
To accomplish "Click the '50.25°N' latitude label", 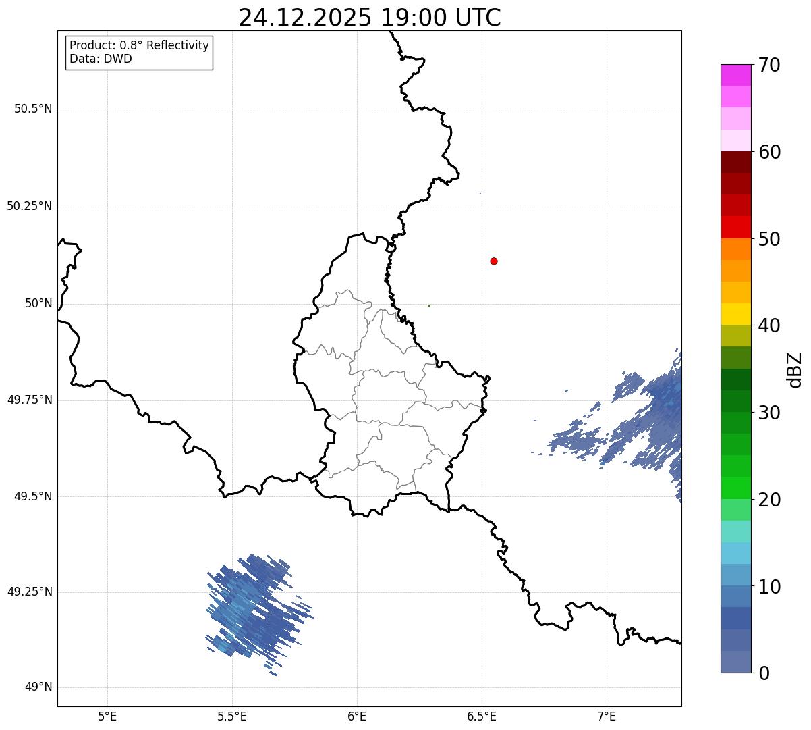I will 30,206.
